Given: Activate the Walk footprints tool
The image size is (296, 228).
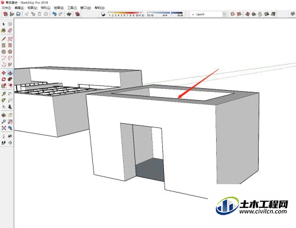Looking at the screenshot, I should click(x=4, y=143).
